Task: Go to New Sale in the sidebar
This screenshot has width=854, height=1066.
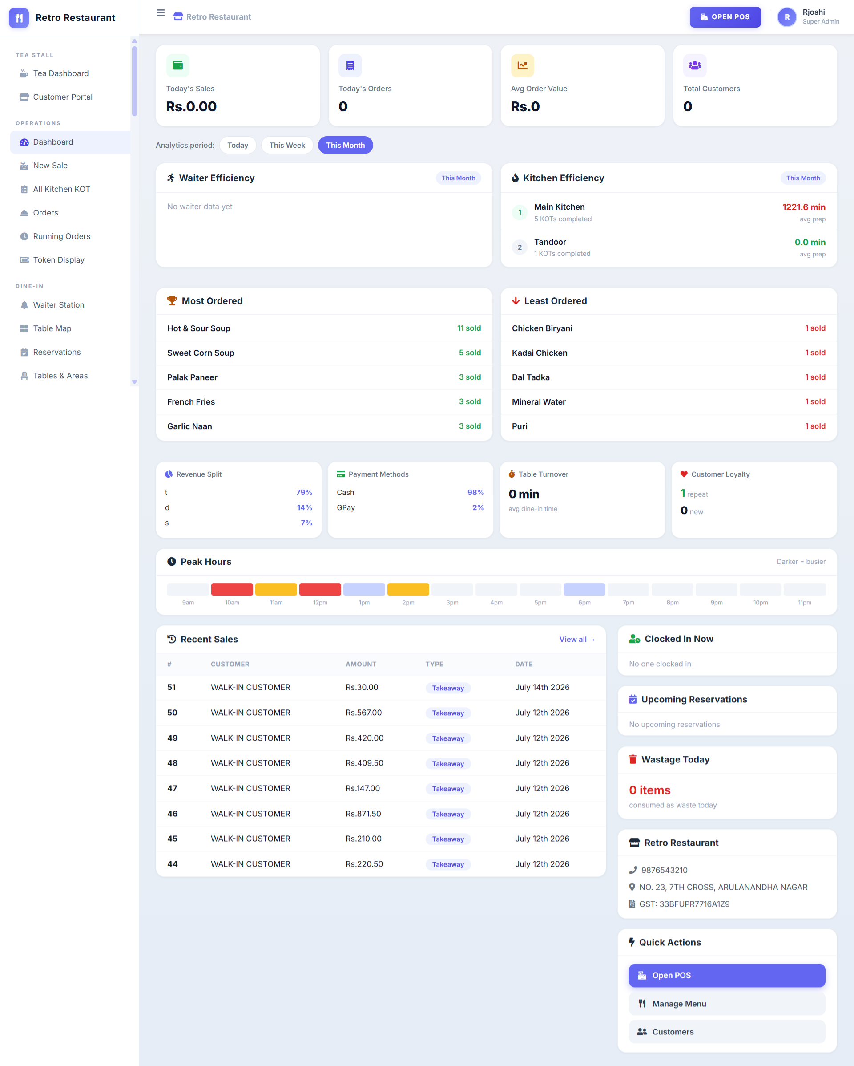Action: pyautogui.click(x=70, y=166)
